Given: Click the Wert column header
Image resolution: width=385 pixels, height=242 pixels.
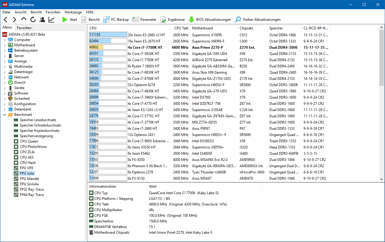Looking at the screenshot, I should 205,186.
